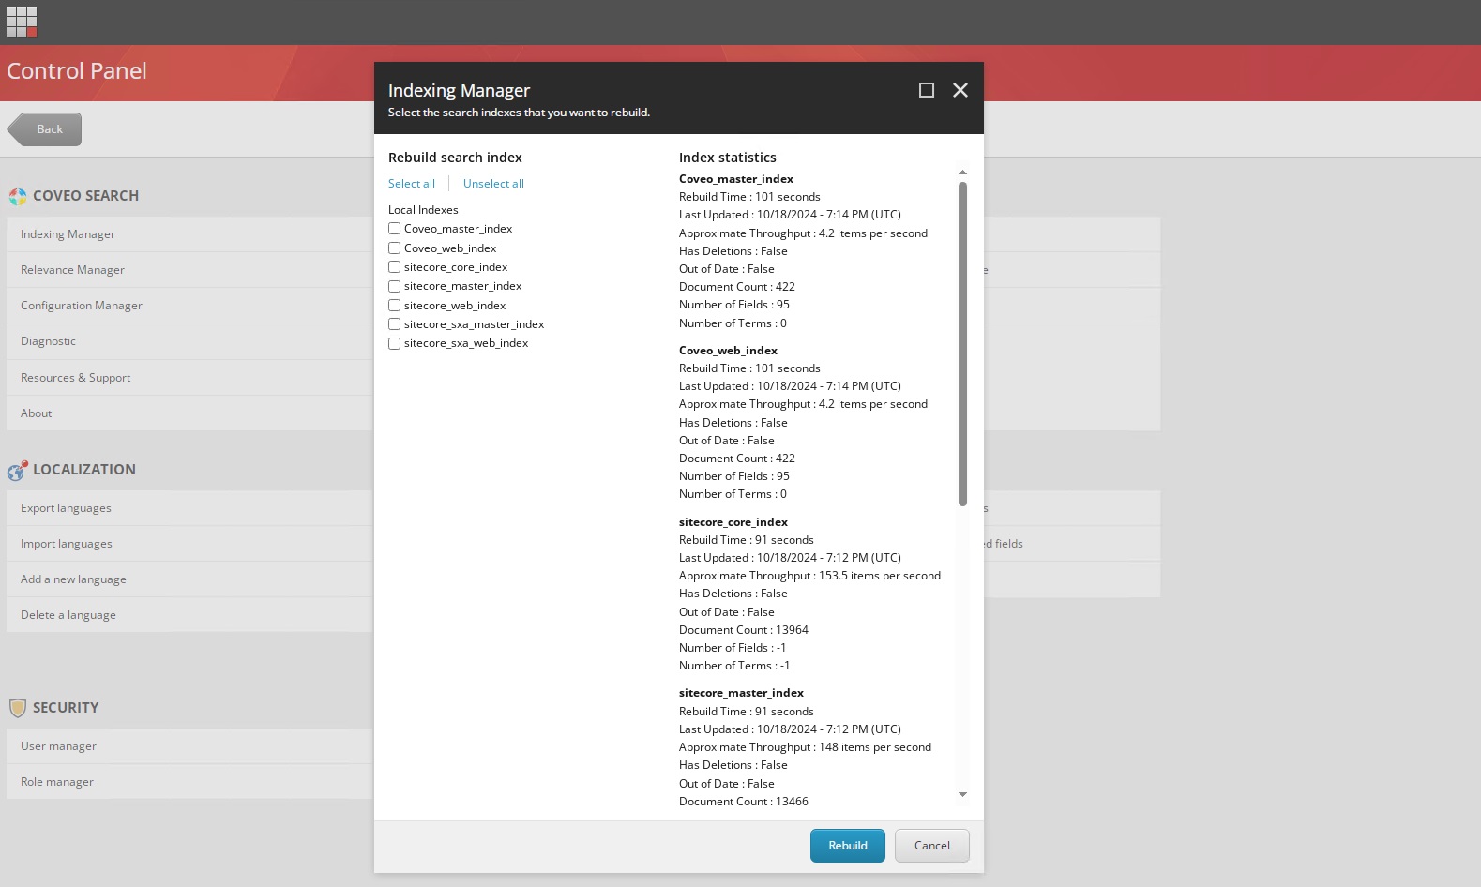Tick the sitecore_sxa_master_index checkbox
Screen dimensions: 1481x887
pyautogui.click(x=395, y=324)
